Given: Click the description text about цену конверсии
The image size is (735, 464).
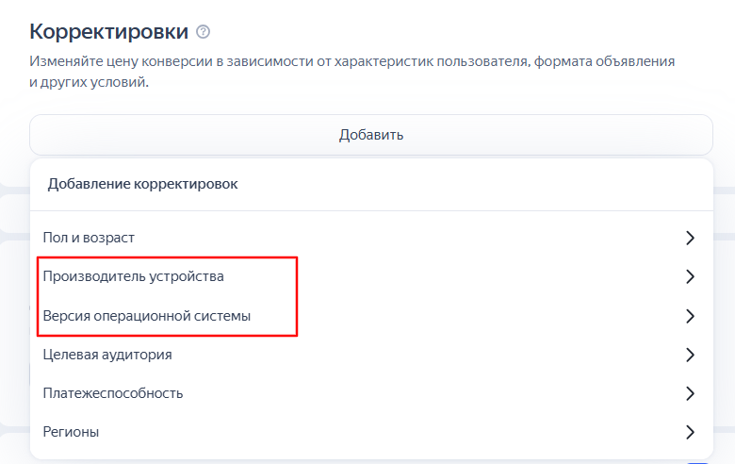Looking at the screenshot, I should tap(351, 62).
